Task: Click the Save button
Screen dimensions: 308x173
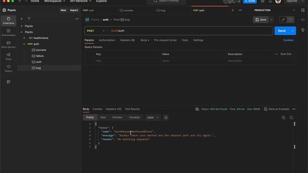Action: pos(261,20)
